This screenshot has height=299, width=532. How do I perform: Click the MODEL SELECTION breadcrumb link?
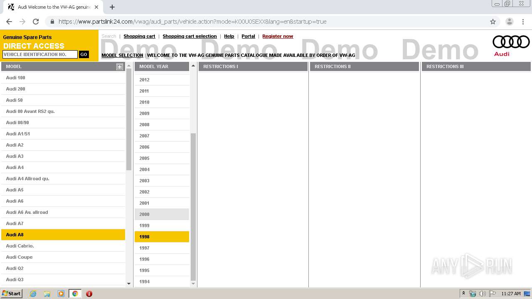click(122, 55)
